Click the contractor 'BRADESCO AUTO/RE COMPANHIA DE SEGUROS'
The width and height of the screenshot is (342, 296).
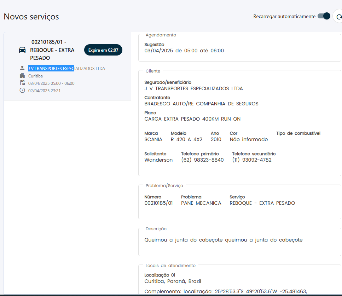click(x=201, y=104)
